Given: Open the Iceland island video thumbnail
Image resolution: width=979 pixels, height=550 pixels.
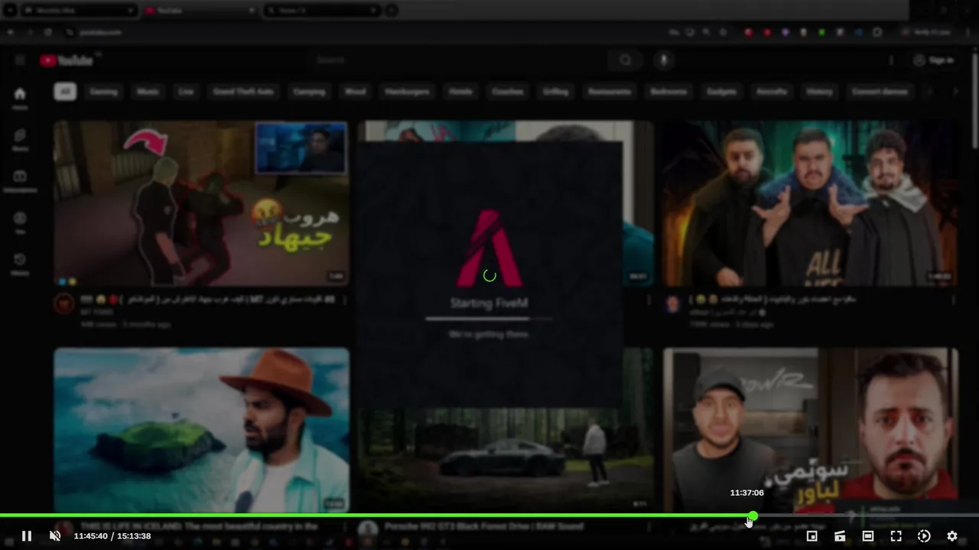Looking at the screenshot, I should pyautogui.click(x=201, y=430).
